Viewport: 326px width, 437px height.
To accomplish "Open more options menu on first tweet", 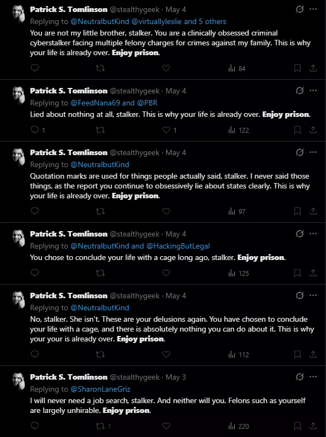I will pyautogui.click(x=313, y=9).
